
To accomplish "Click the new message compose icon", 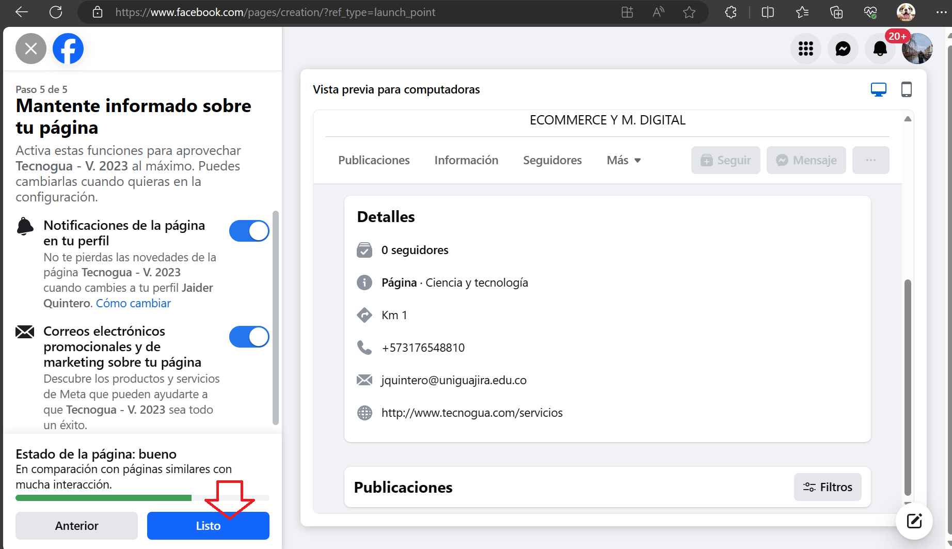I will click(914, 521).
